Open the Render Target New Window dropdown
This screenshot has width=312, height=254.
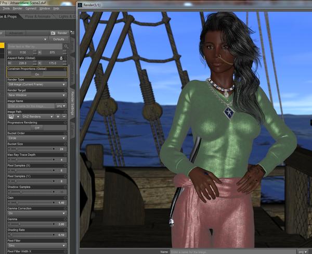click(x=37, y=95)
